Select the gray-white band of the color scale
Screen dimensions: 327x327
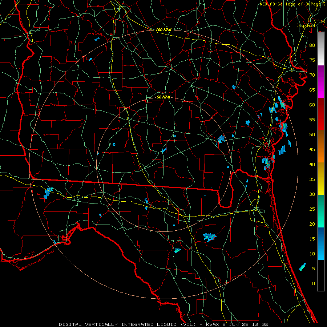click(x=321, y=49)
